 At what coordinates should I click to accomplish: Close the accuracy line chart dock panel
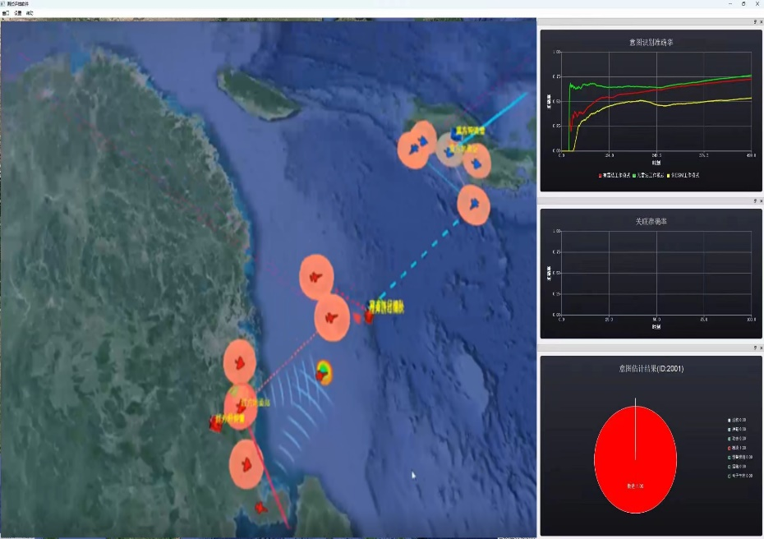(x=760, y=23)
